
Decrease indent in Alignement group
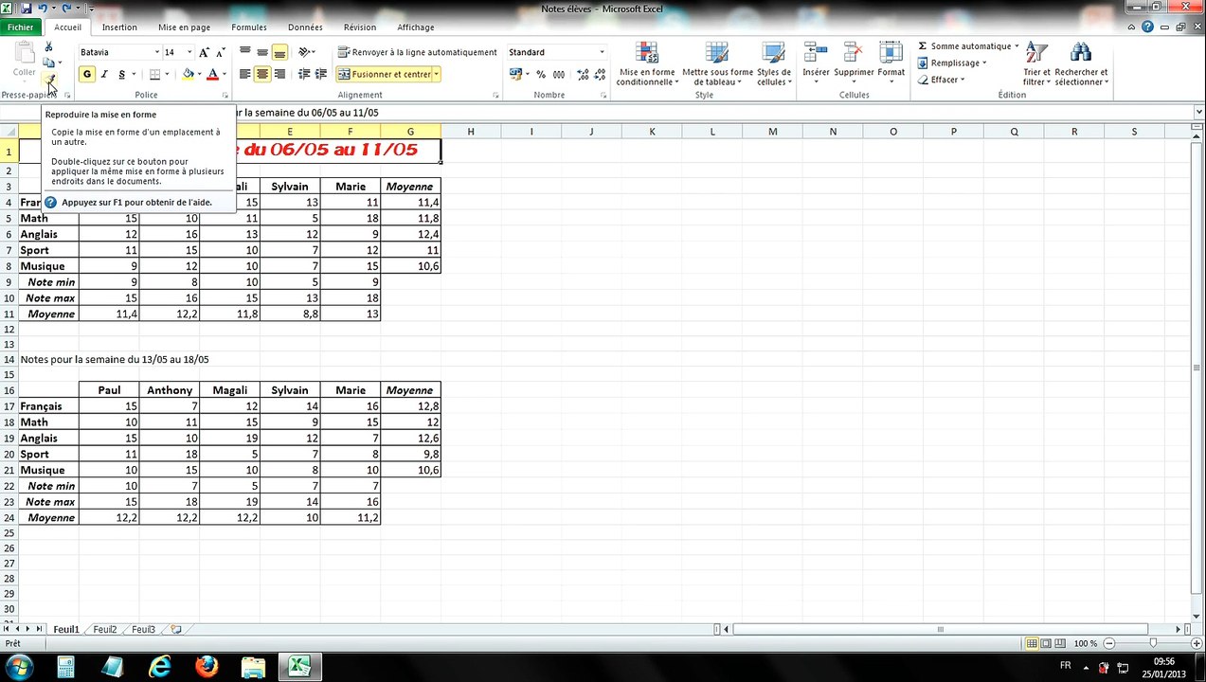304,74
